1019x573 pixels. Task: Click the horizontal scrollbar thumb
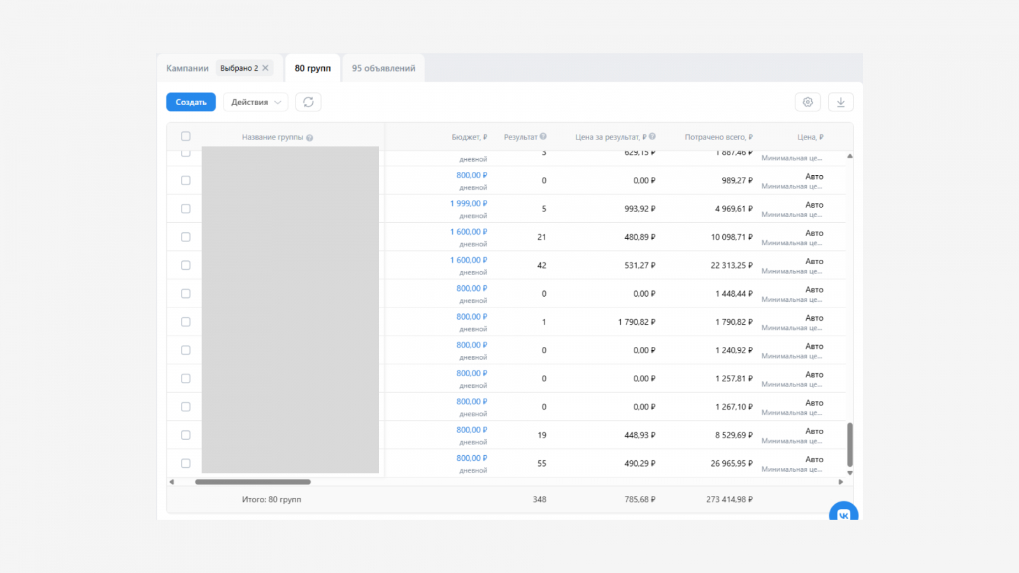coord(253,482)
